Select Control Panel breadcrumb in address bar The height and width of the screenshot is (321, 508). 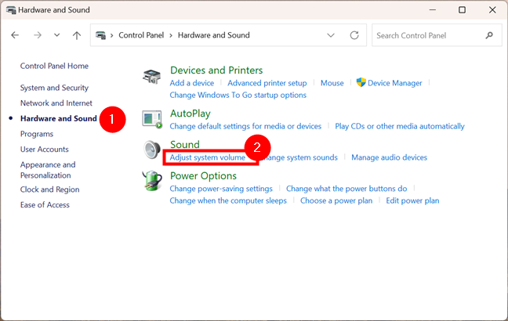point(141,35)
